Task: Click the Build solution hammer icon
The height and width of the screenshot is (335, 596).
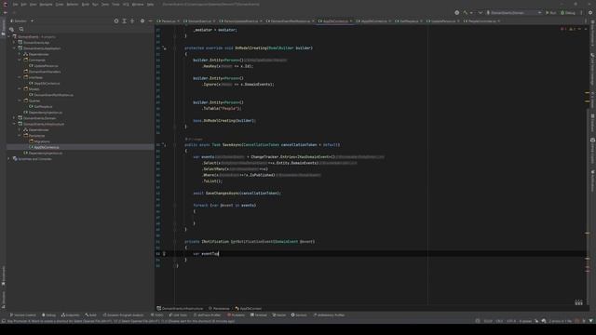Action: (x=465, y=12)
